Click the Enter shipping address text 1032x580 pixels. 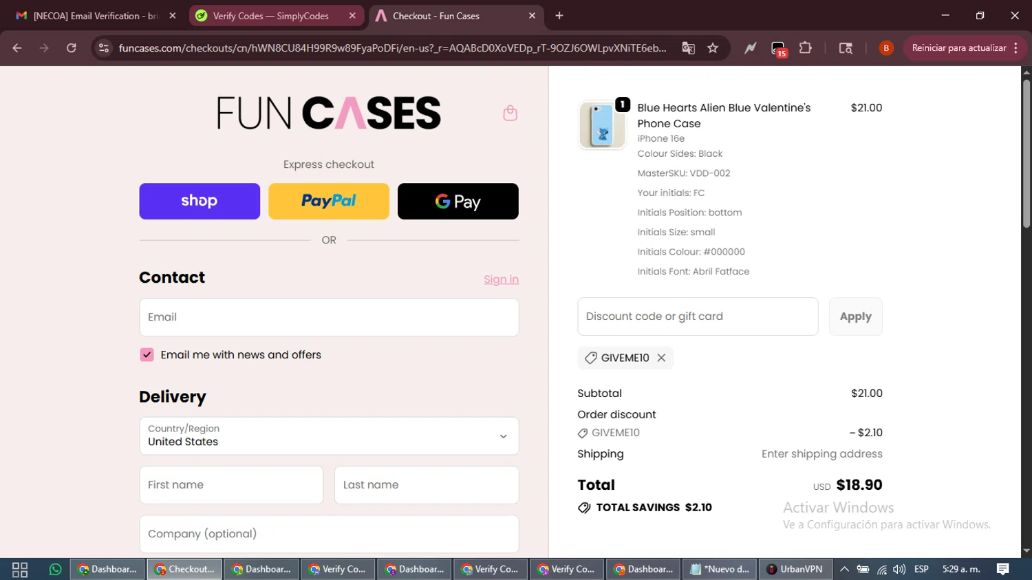click(821, 454)
